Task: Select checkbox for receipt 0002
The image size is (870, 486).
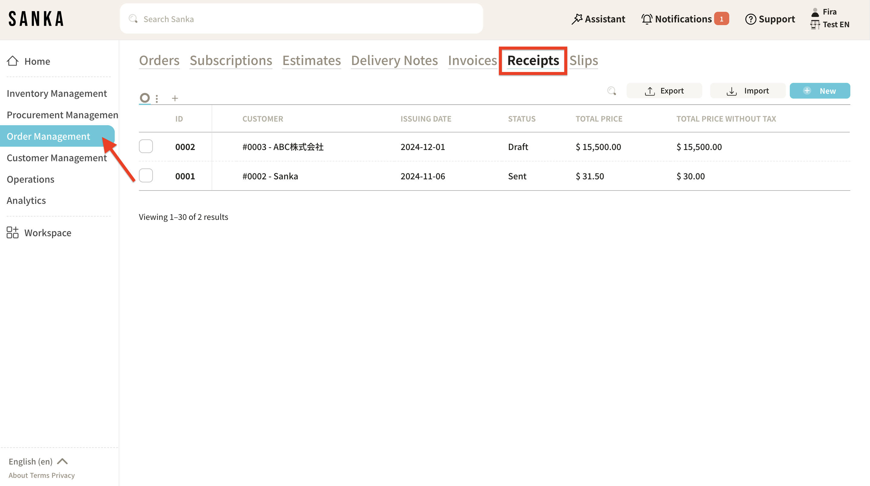Action: click(146, 146)
